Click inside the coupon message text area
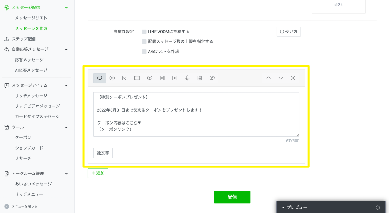Screen dimensions: 389x213 [x=196, y=114]
